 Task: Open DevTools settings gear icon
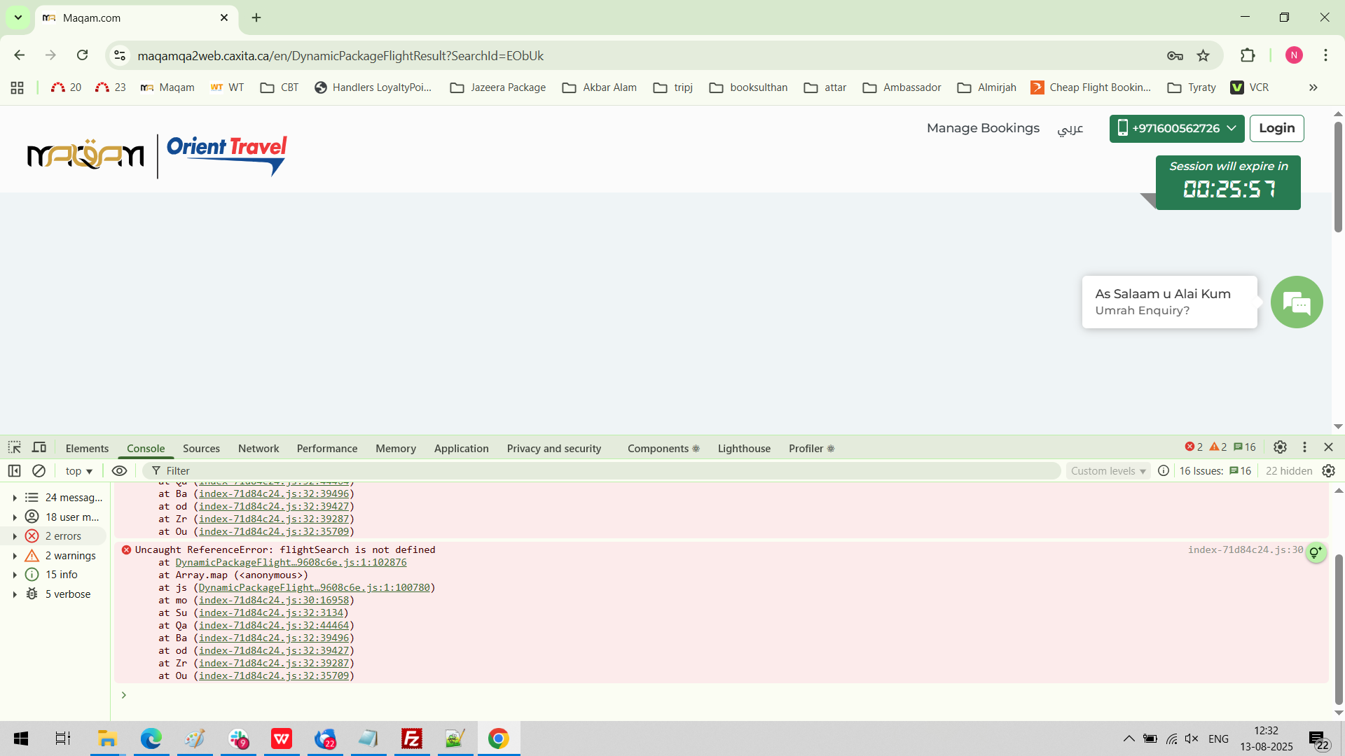tap(1280, 447)
